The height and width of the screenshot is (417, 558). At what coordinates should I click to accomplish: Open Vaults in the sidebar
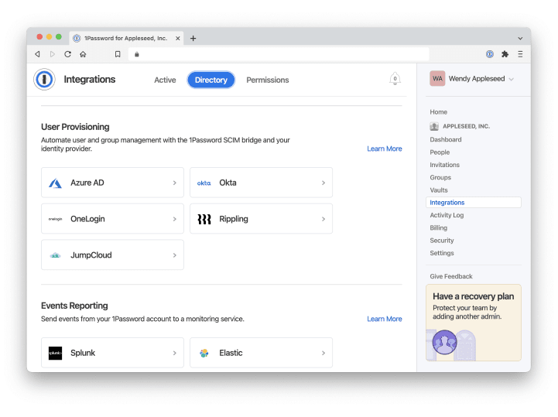(438, 190)
